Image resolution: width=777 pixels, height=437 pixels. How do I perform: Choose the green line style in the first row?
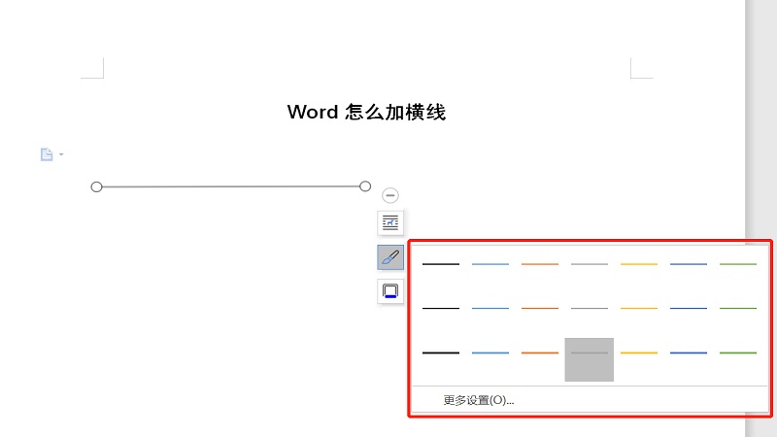click(x=738, y=264)
